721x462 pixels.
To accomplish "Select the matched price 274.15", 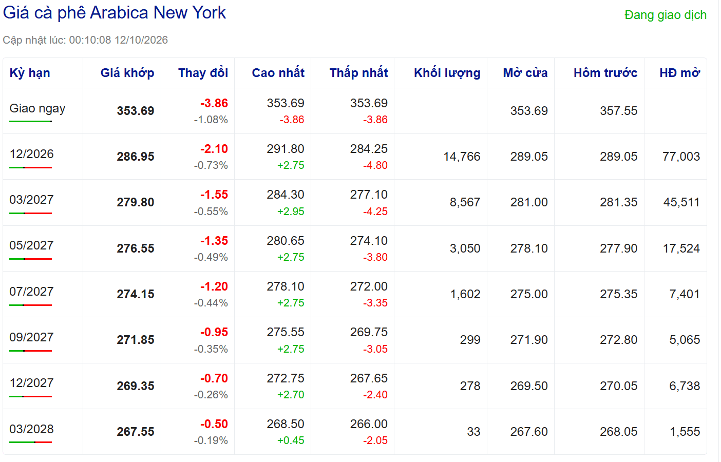I will tap(136, 294).
